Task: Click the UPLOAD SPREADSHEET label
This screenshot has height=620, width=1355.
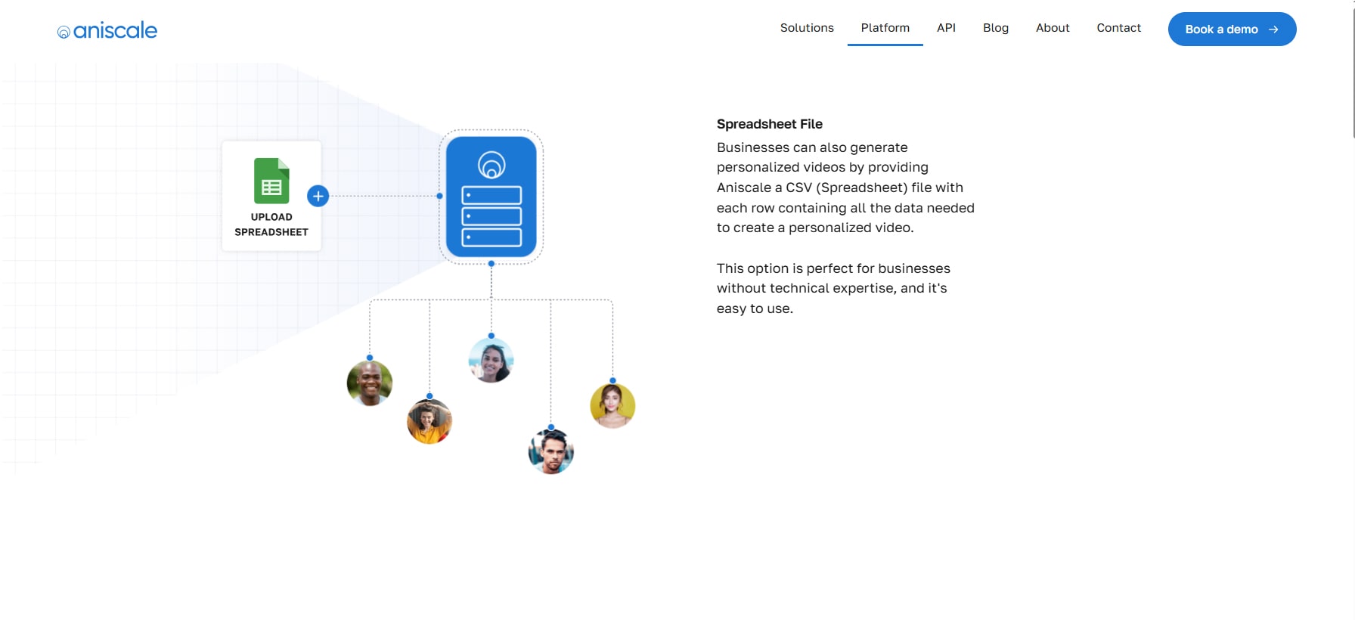Action: click(x=271, y=225)
